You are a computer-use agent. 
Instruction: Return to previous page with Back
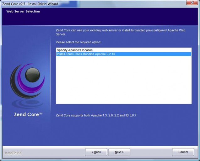(x=96, y=152)
